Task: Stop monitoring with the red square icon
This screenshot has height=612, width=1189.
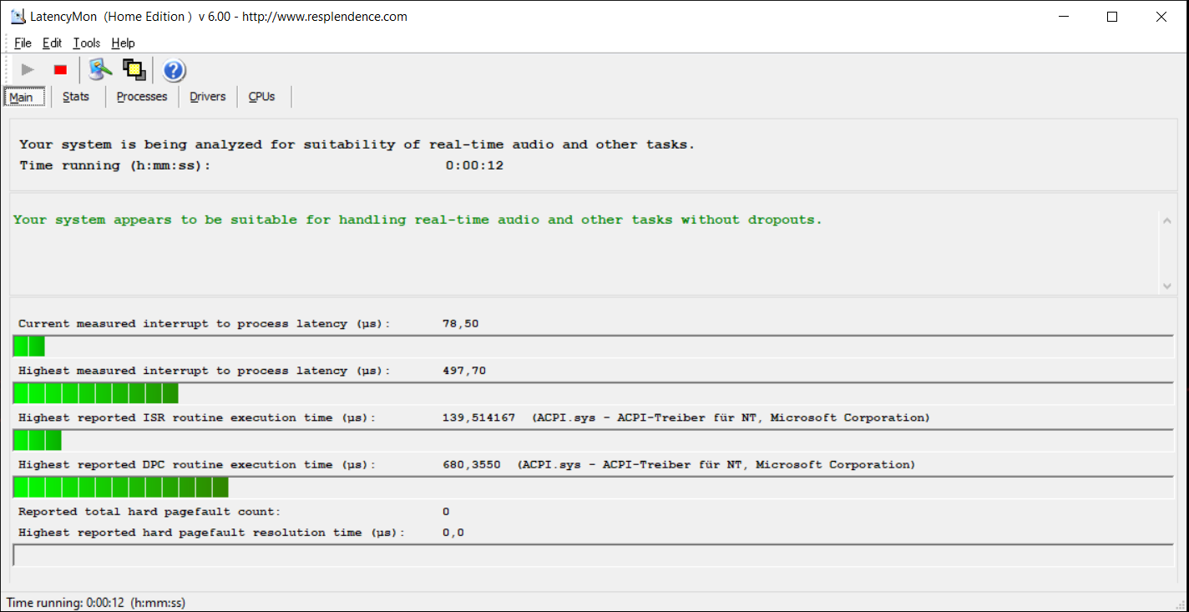Action: coord(60,70)
